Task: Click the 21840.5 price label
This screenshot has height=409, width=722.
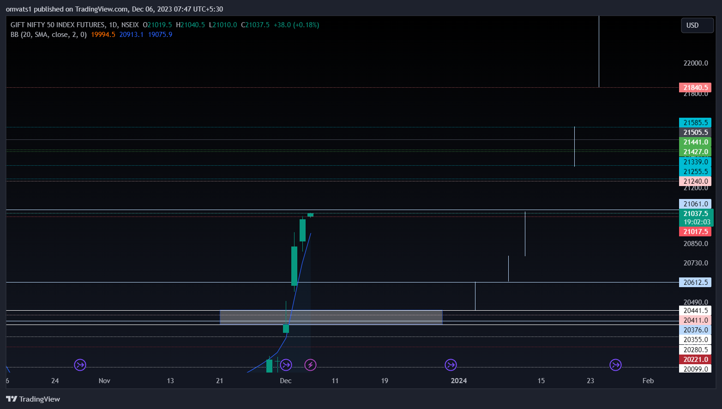Action: pos(695,88)
